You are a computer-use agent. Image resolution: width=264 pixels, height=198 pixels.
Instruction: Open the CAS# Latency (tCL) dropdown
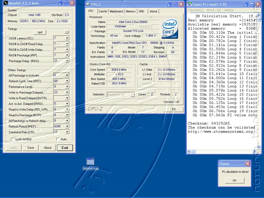(67, 38)
